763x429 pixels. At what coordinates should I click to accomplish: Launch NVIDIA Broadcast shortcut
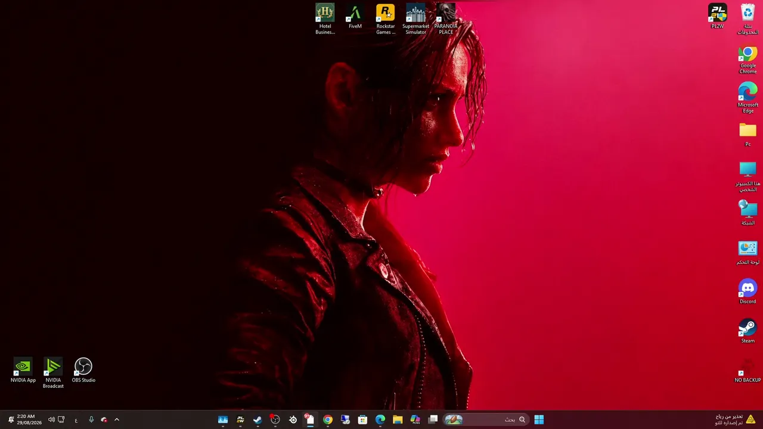53,374
